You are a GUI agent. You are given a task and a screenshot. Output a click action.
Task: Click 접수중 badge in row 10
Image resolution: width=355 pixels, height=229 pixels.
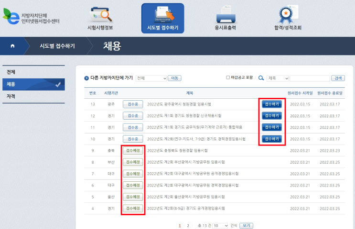coord(133,139)
